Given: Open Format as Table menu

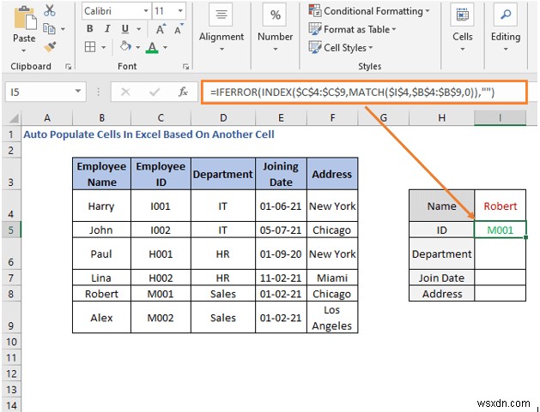Looking at the screenshot, I should (352, 29).
